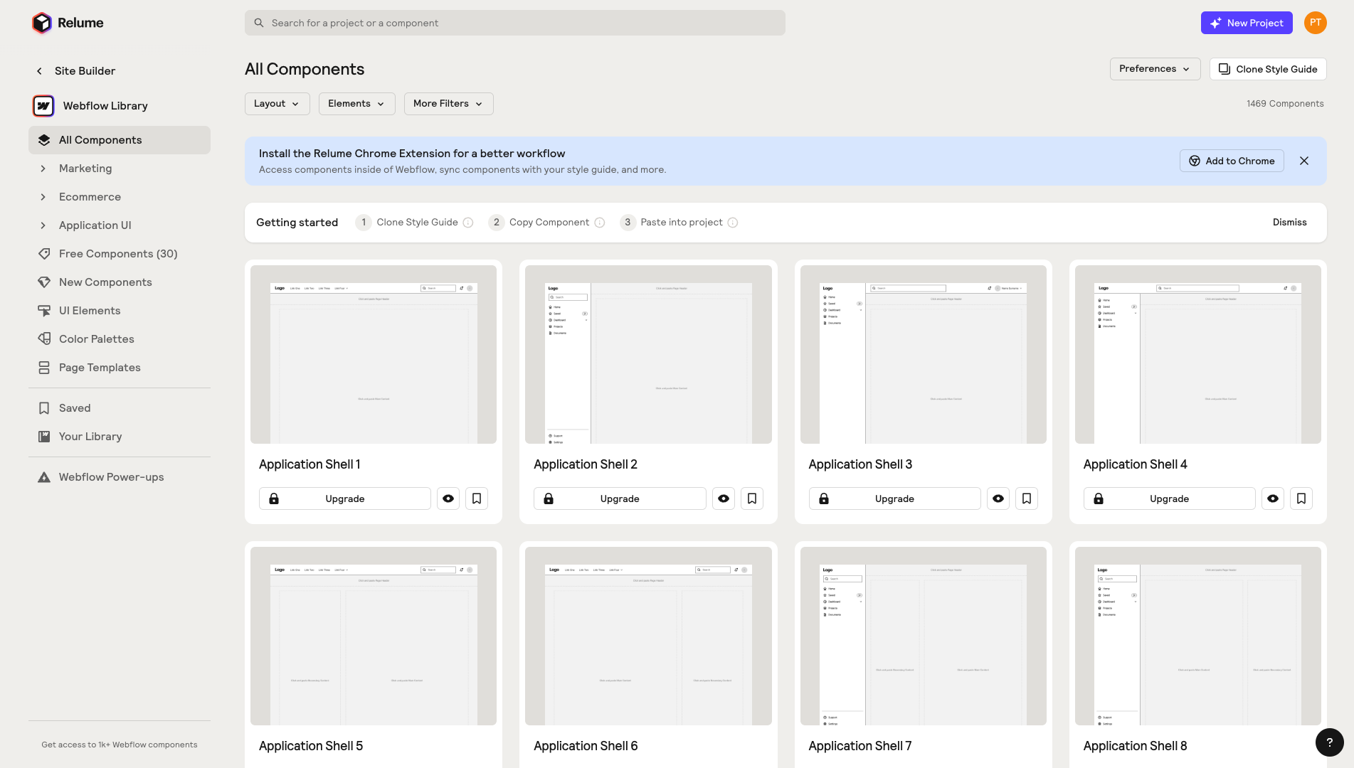Viewport: 1354px width, 768px height.
Task: Bookmark Application Shell 2
Action: [751, 498]
